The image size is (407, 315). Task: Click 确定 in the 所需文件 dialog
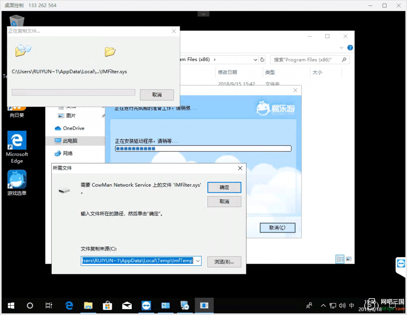224,187
